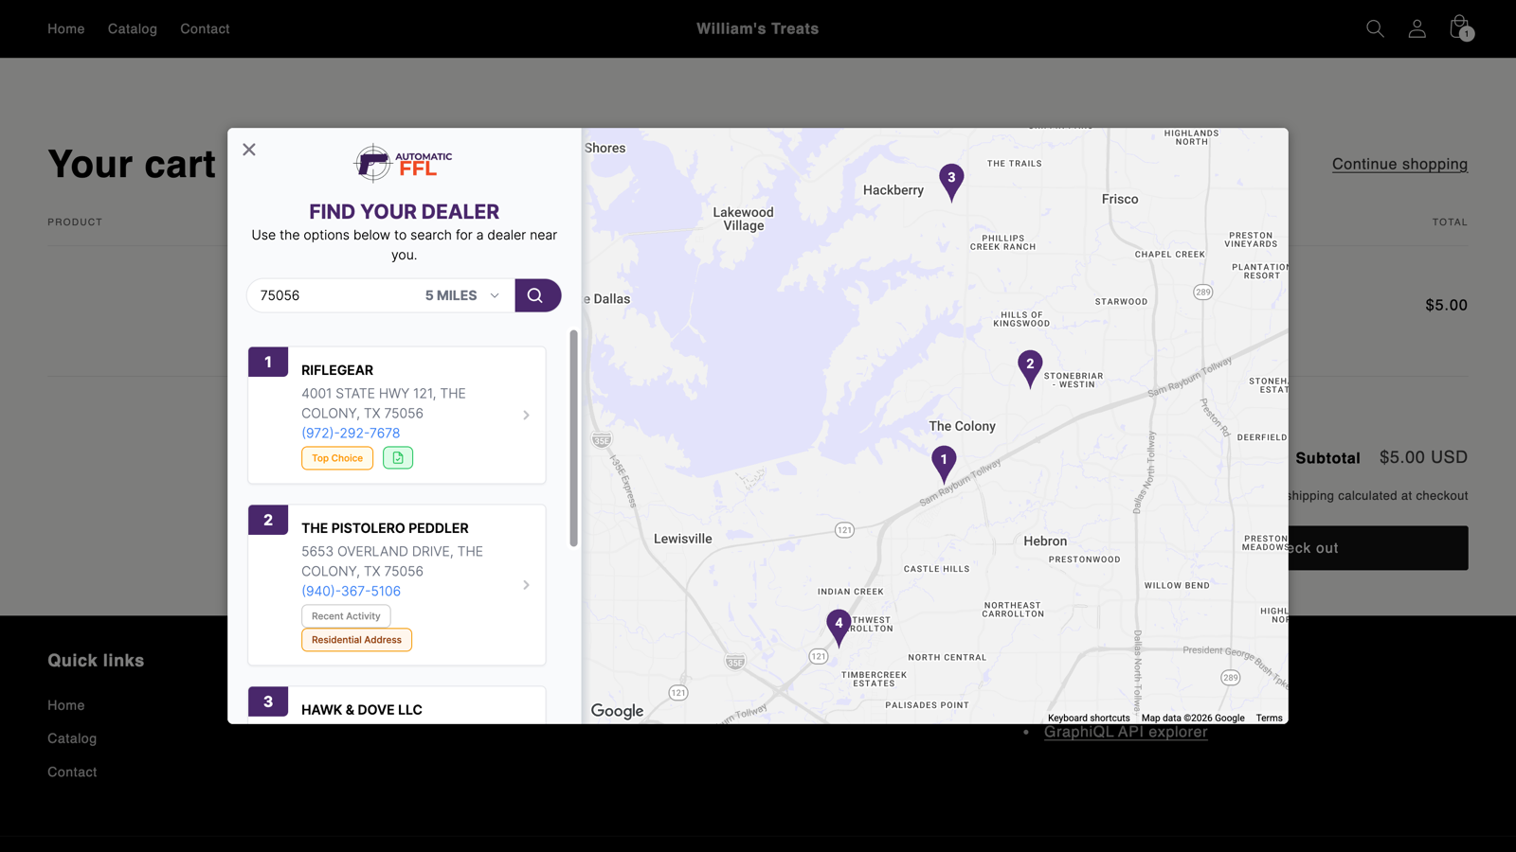Click William's Treats store title

758,28
